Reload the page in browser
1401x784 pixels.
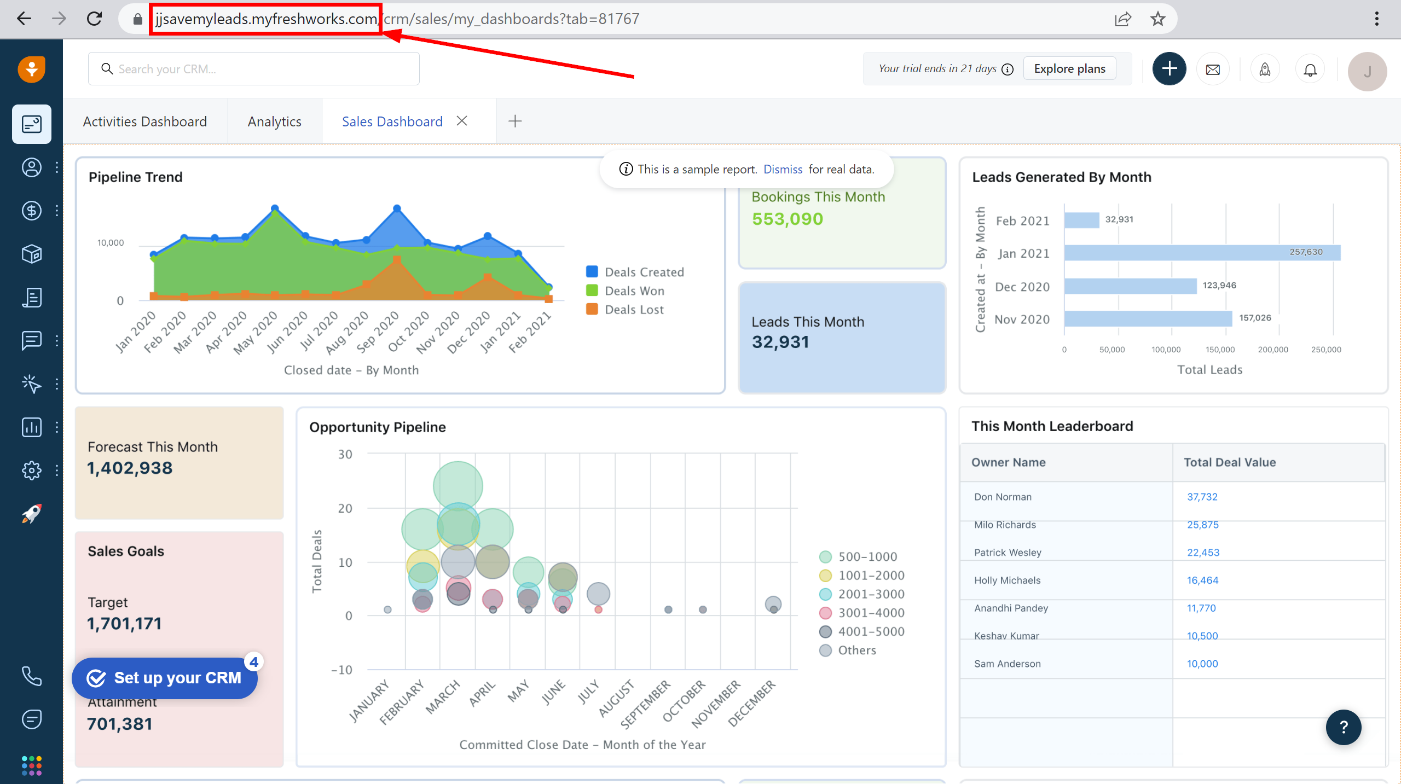point(94,19)
